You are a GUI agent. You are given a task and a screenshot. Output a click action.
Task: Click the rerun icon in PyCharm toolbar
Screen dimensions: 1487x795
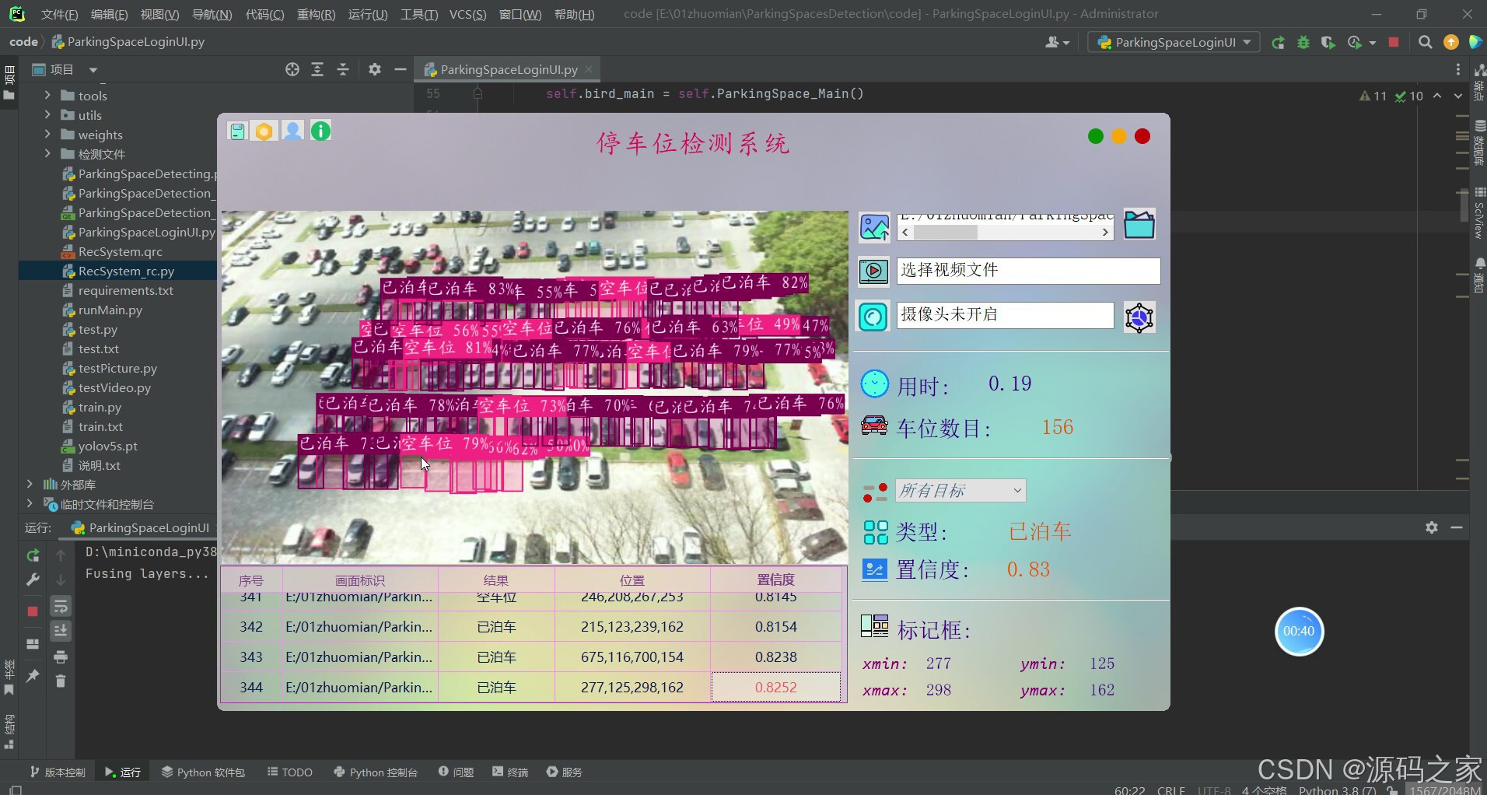tap(1278, 42)
